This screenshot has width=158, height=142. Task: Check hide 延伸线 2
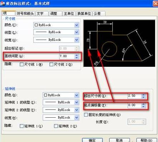[56, 126]
